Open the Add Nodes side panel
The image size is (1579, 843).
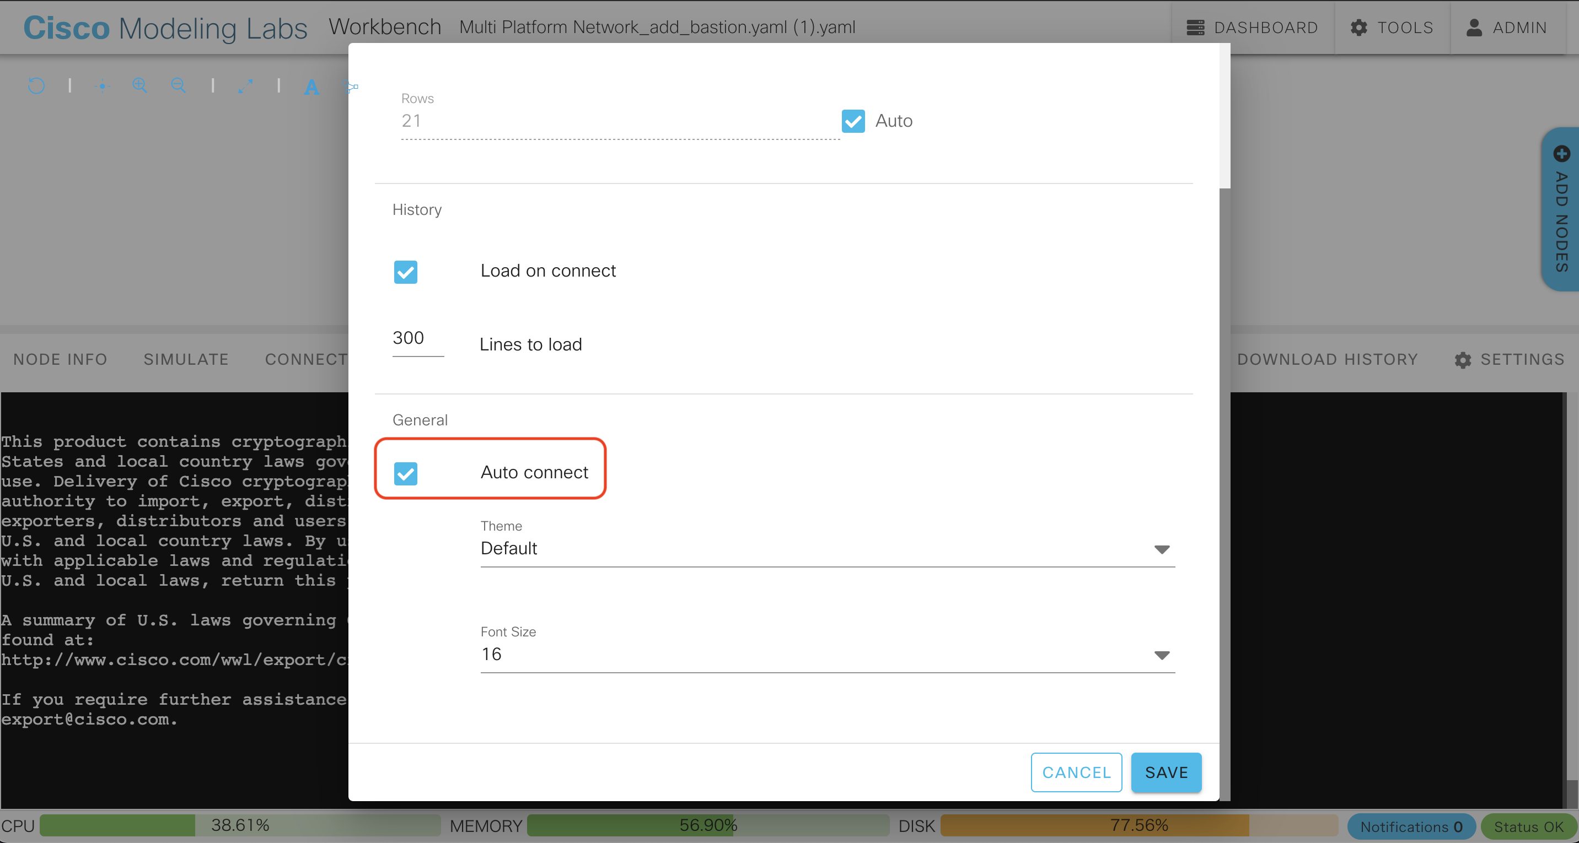click(1561, 210)
